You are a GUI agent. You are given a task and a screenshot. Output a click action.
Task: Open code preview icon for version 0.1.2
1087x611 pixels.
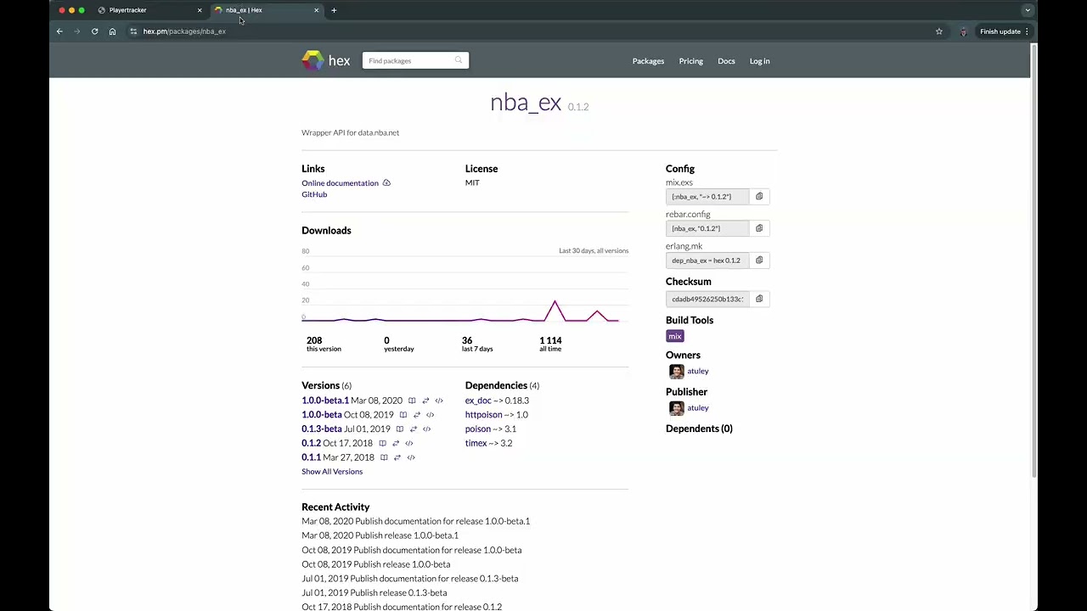[x=408, y=443]
